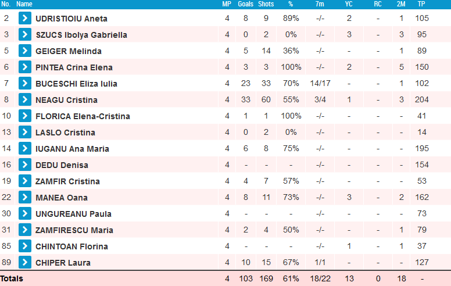Viewport: 451px width, 286px height.
Task: Click the arrow icon for NEAGU Cristina
Action: 25,99
